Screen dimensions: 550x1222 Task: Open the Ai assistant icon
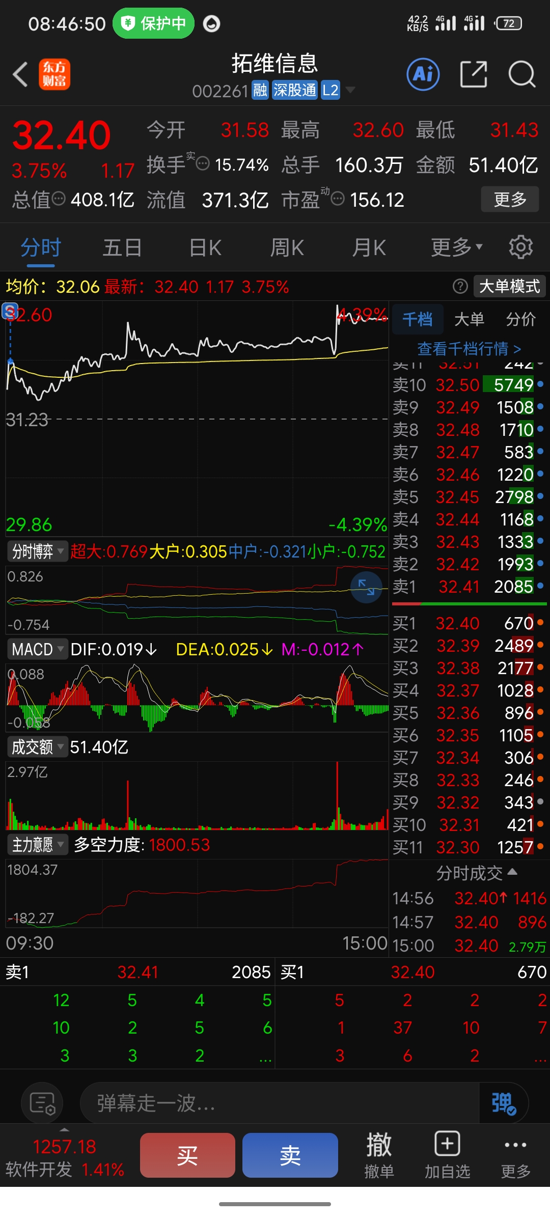coord(423,75)
